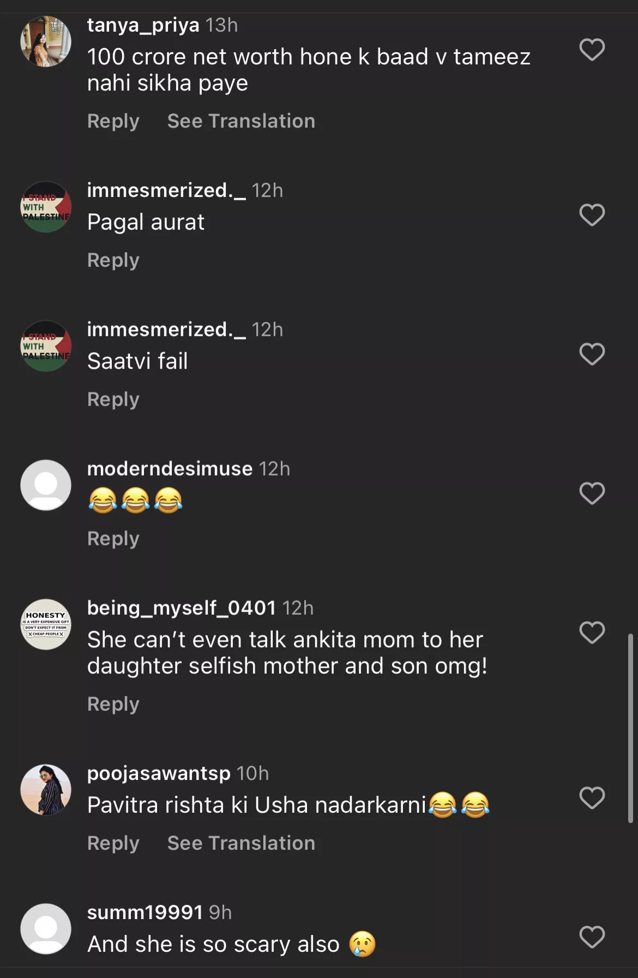See Translation for Usha nadarkarni comment
The width and height of the screenshot is (638, 978).
[241, 843]
